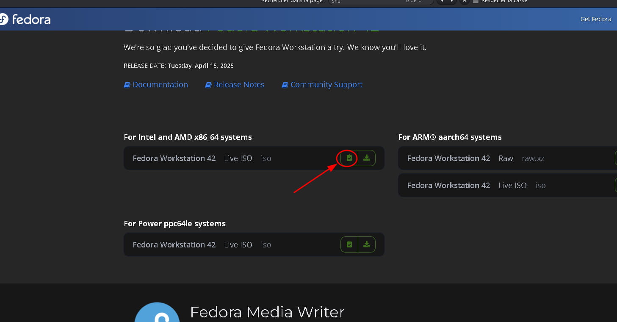Toggle the 'Respecter la casse' checkbox
Screen dimensions: 617x322
[x=476, y=1]
